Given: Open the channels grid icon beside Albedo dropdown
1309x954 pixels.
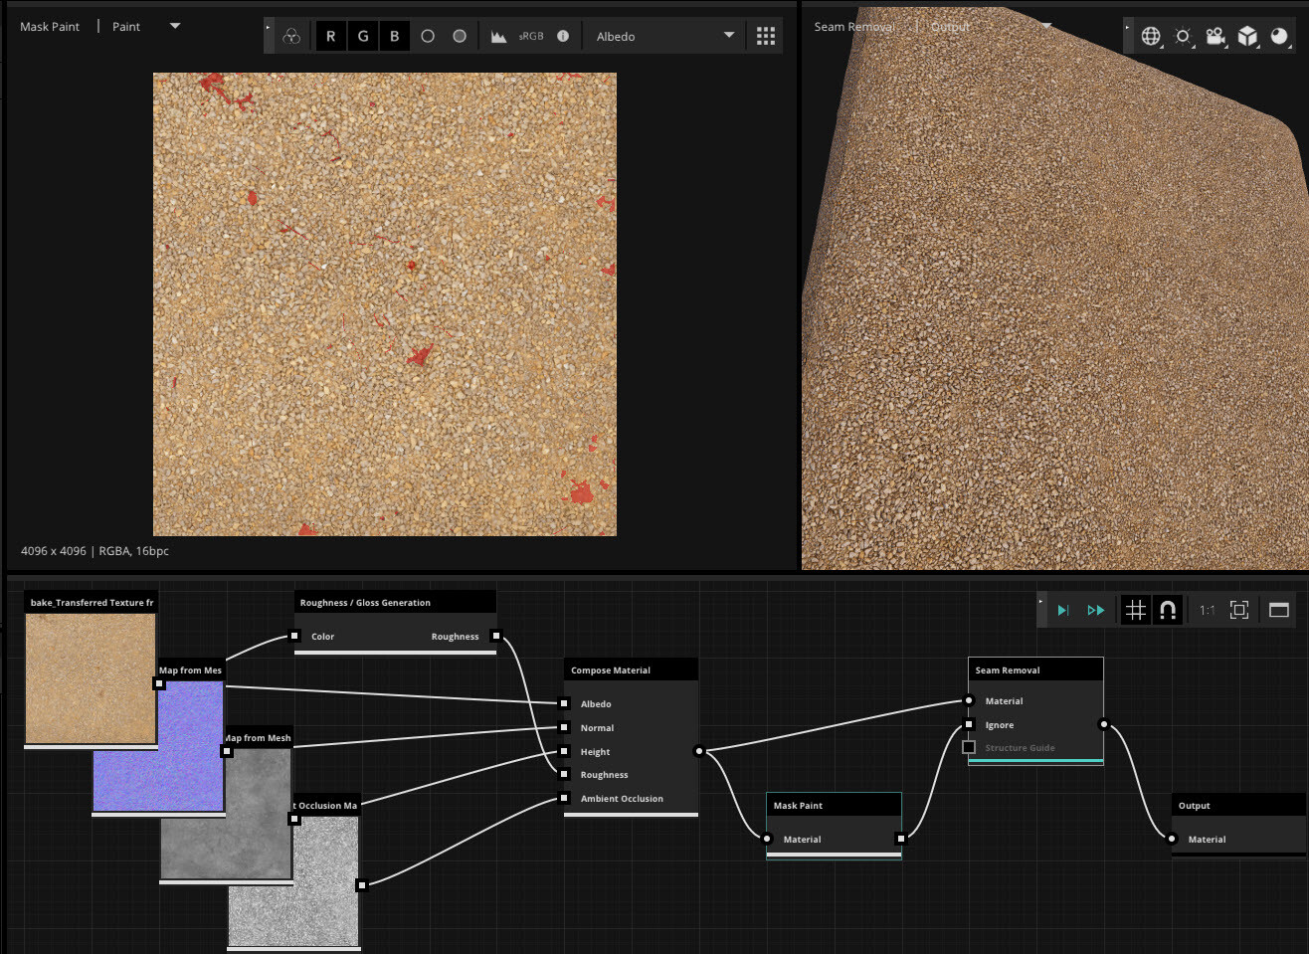Looking at the screenshot, I should 765,35.
